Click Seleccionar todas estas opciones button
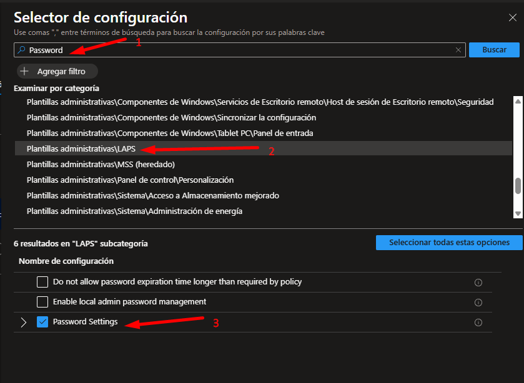Screen dimensions: 524x383 tap(449, 243)
